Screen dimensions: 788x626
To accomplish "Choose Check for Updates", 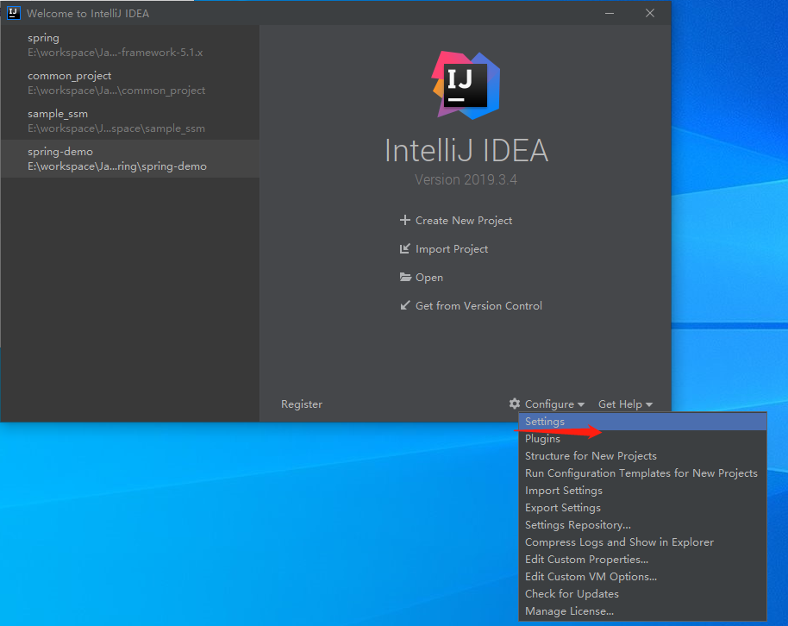I will point(572,594).
